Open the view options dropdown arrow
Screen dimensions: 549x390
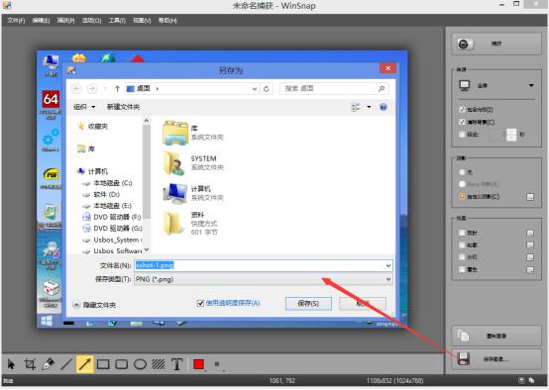(x=369, y=107)
